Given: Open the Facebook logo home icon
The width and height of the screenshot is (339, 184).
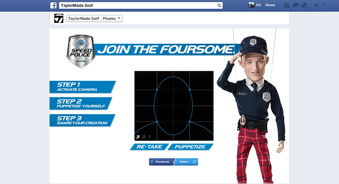Looking at the screenshot, I should tap(53, 5).
